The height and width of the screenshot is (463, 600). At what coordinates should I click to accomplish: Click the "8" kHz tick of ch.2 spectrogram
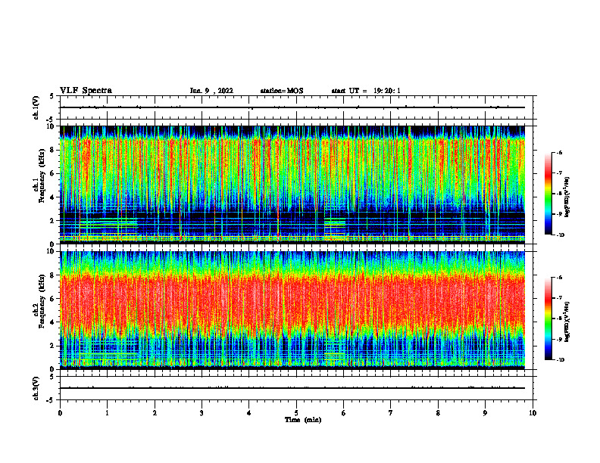[x=52, y=275]
